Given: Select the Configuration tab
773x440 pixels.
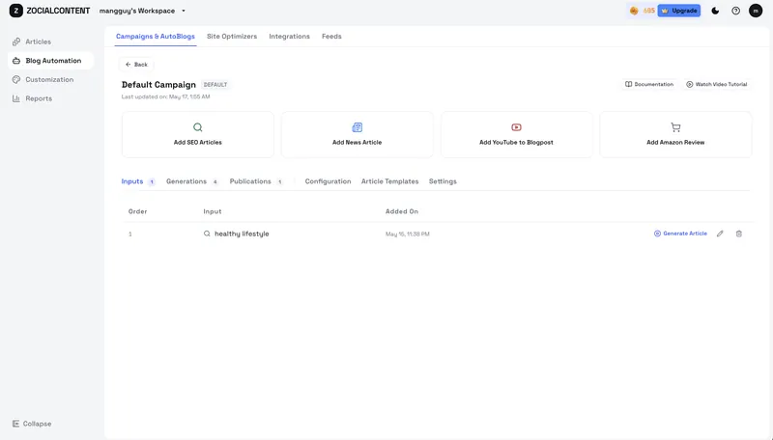Looking at the screenshot, I should (x=328, y=181).
